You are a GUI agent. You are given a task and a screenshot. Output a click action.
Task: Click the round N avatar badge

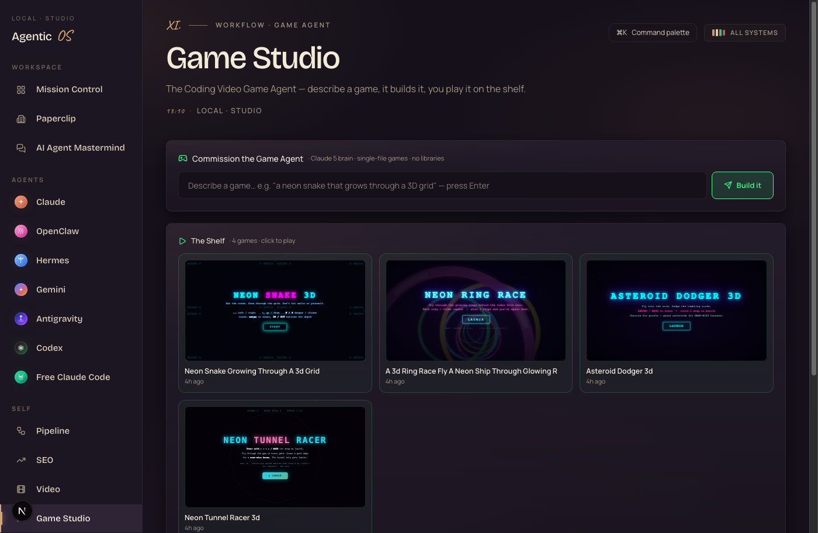pos(22,511)
